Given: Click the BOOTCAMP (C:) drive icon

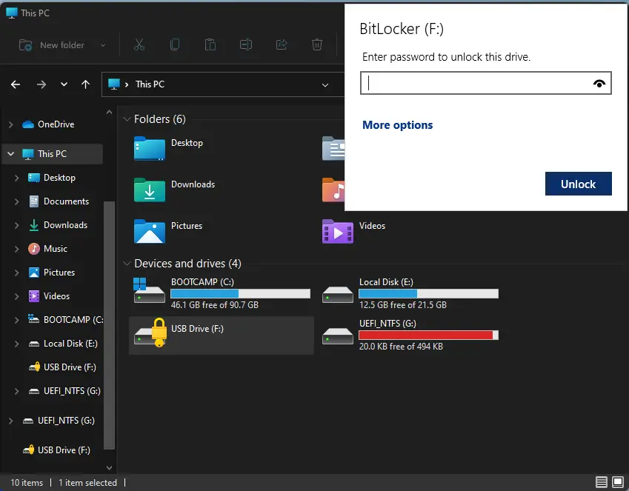Looking at the screenshot, I should pyautogui.click(x=149, y=290).
